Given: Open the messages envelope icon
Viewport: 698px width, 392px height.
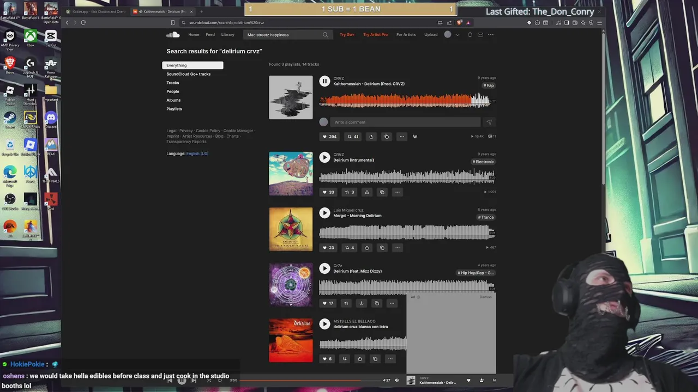Looking at the screenshot, I should [x=480, y=35].
